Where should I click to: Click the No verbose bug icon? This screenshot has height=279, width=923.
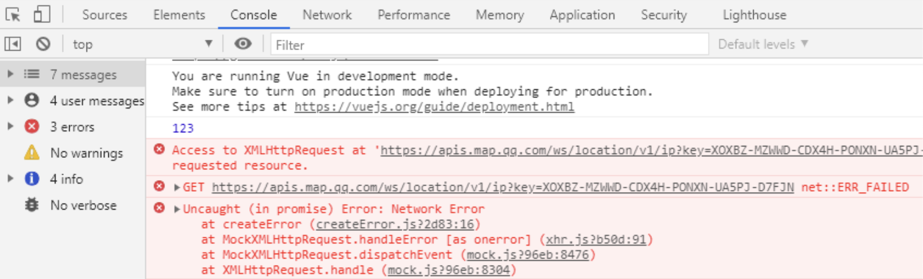point(32,205)
